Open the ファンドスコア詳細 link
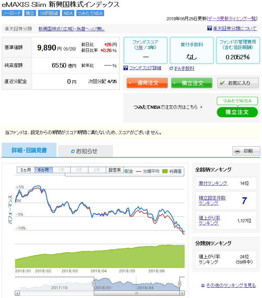262x298 pixels. click(145, 68)
